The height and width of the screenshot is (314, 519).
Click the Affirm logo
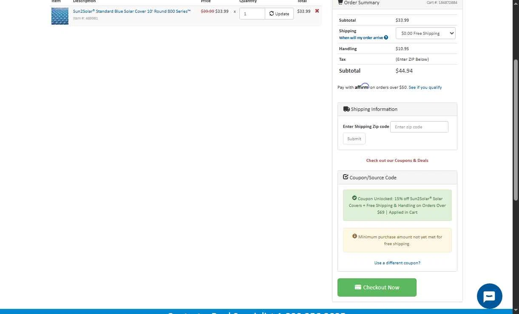pos(362,86)
